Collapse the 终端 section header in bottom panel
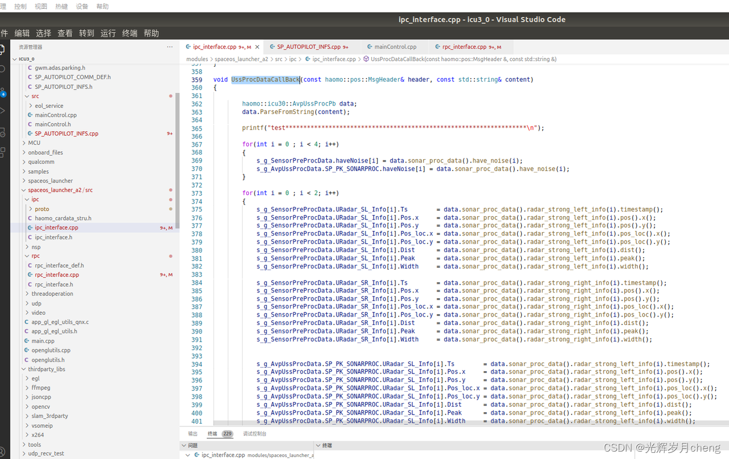 coord(521,445)
